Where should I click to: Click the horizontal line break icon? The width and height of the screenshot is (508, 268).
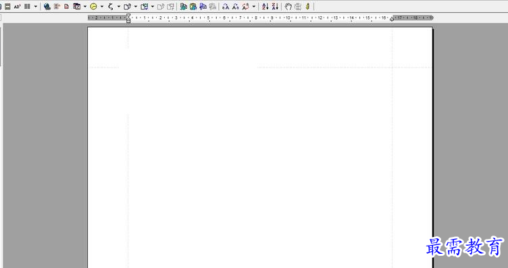(7, 6)
